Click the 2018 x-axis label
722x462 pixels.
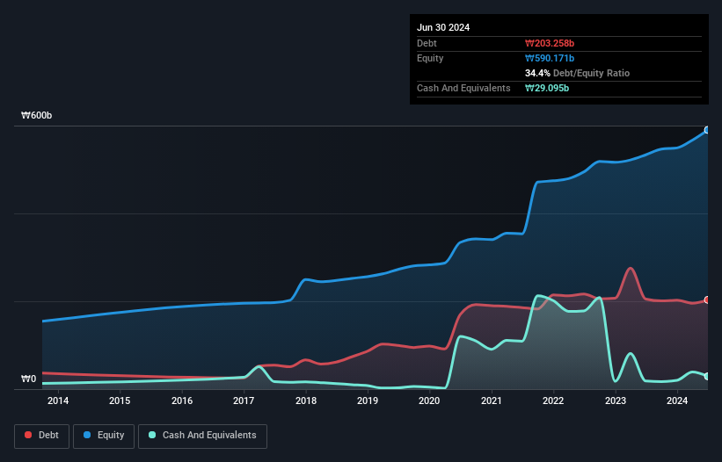306,401
